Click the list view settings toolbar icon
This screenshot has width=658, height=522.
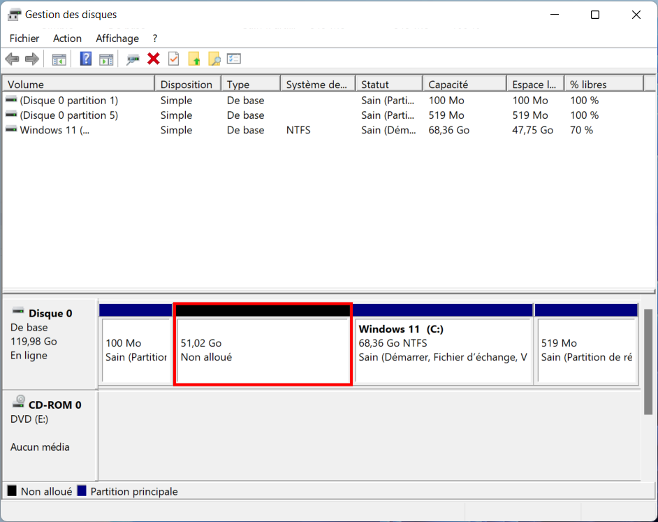234,59
